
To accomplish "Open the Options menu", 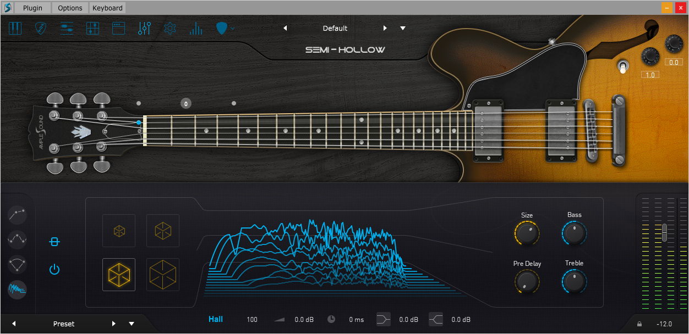I will tap(70, 8).
